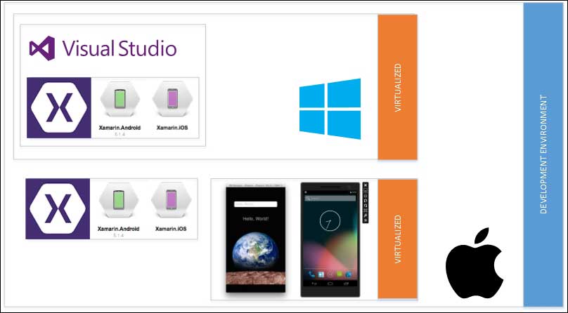Viewport: 568px width, 313px height.
Task: Select Xamarin.Android icon in the lower Xamarin panel
Action: tap(119, 200)
